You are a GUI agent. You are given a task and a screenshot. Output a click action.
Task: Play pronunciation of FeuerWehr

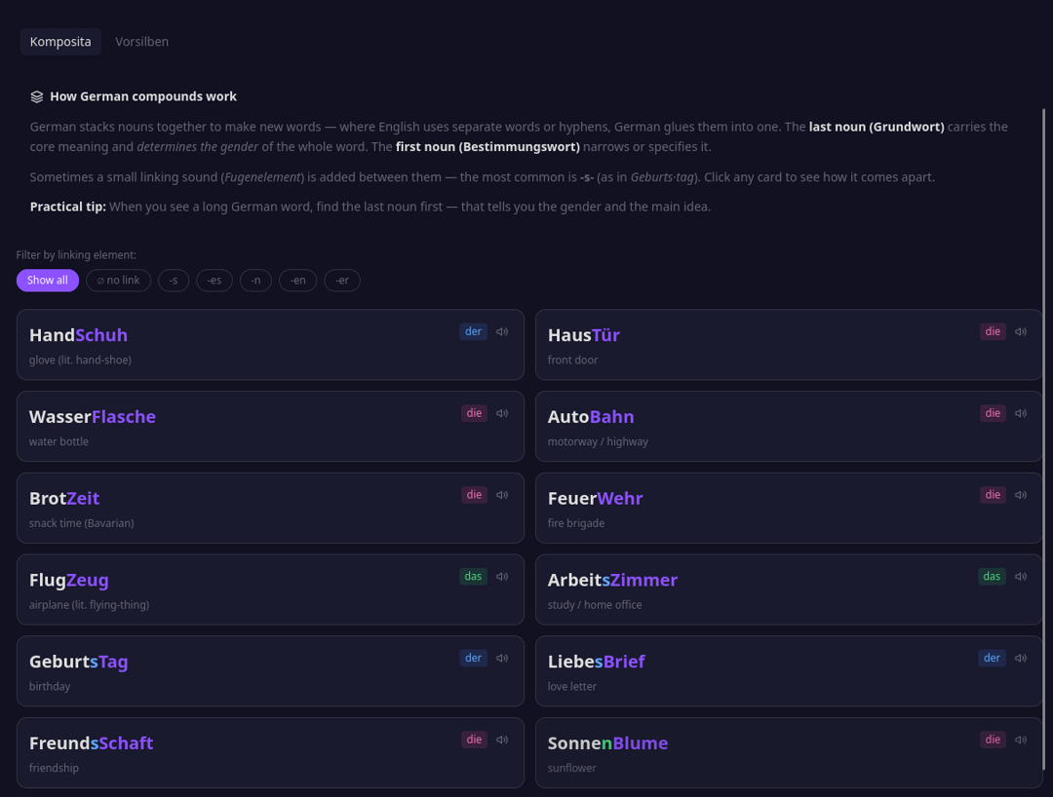tap(1020, 494)
